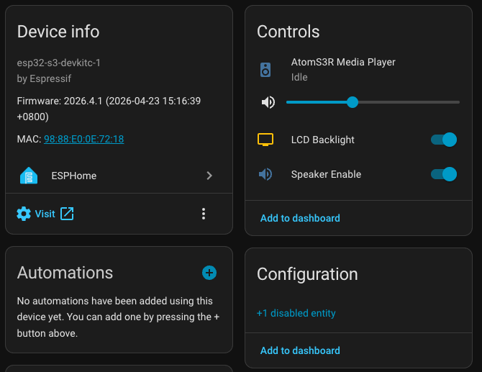Click the external link icon after Visit
Viewport: 482px width, 372px height.
point(67,214)
